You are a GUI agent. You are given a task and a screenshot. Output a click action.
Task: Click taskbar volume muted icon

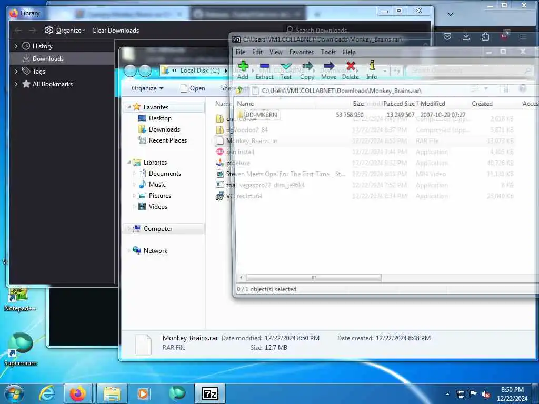point(486,394)
